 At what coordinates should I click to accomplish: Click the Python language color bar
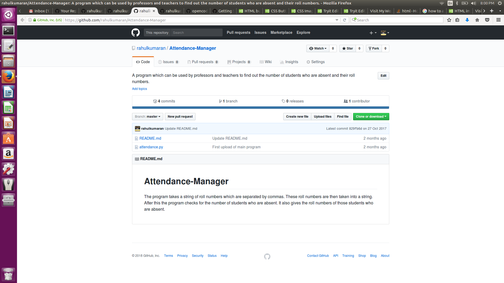260,107
